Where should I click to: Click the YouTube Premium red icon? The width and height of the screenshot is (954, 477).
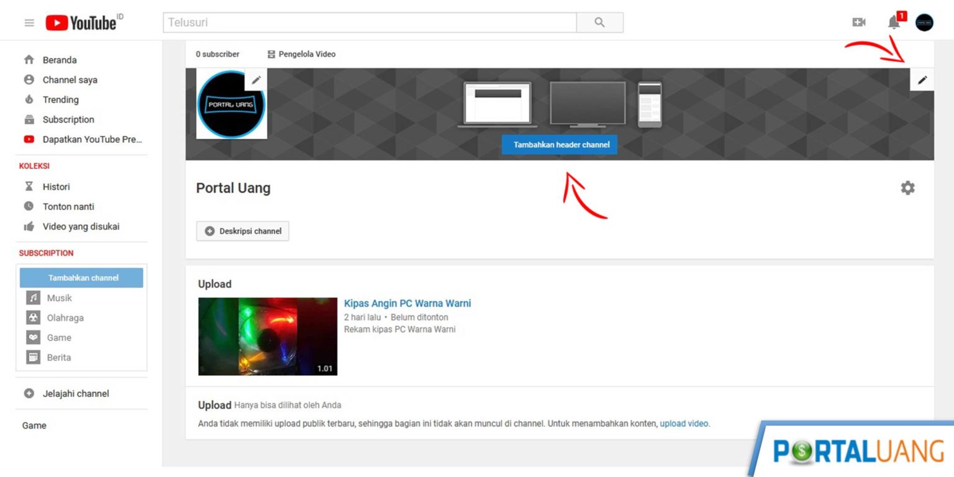tap(29, 139)
